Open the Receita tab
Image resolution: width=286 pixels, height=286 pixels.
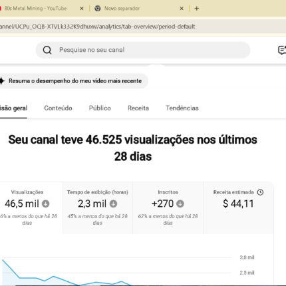tap(138, 108)
